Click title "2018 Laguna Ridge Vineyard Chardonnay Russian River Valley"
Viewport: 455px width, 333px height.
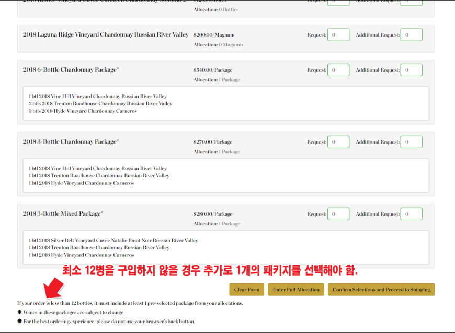106,34
